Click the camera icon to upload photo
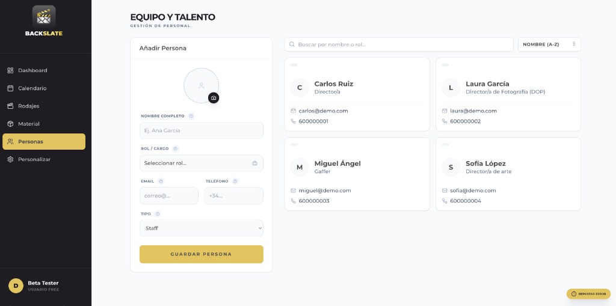616x306 pixels. point(214,98)
